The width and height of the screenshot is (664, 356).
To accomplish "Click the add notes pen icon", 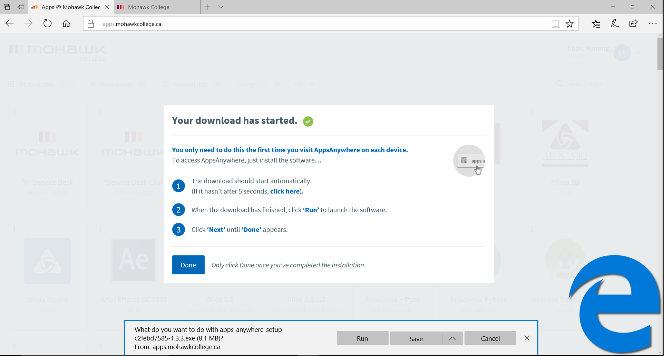I will 615,23.
